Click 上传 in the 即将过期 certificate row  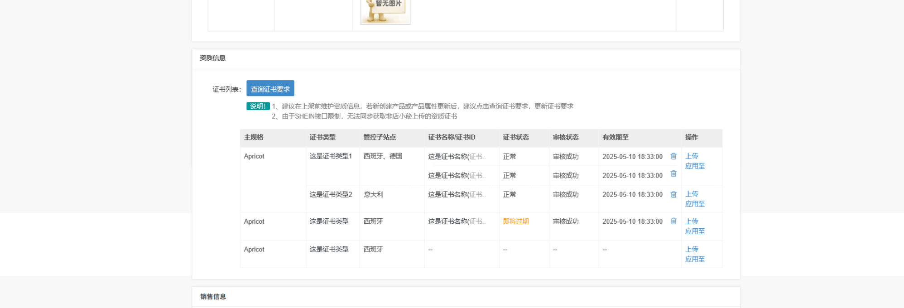coord(692,221)
